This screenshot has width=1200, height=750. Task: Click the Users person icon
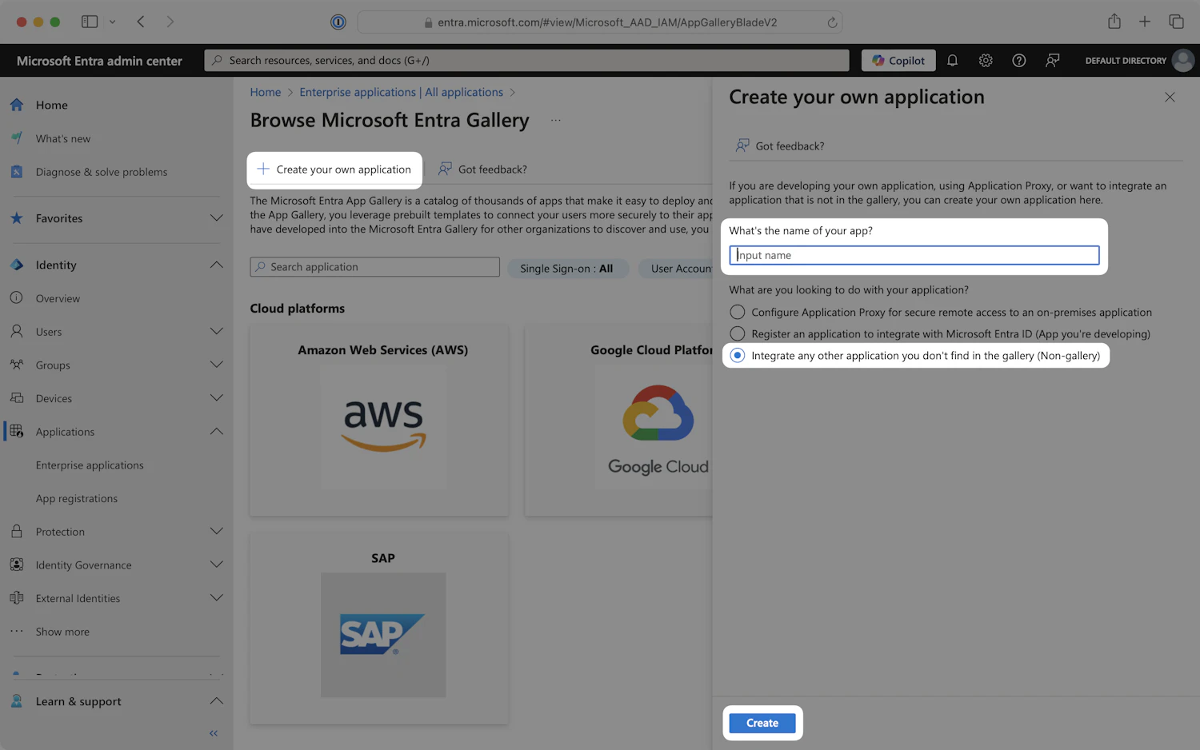coord(17,331)
